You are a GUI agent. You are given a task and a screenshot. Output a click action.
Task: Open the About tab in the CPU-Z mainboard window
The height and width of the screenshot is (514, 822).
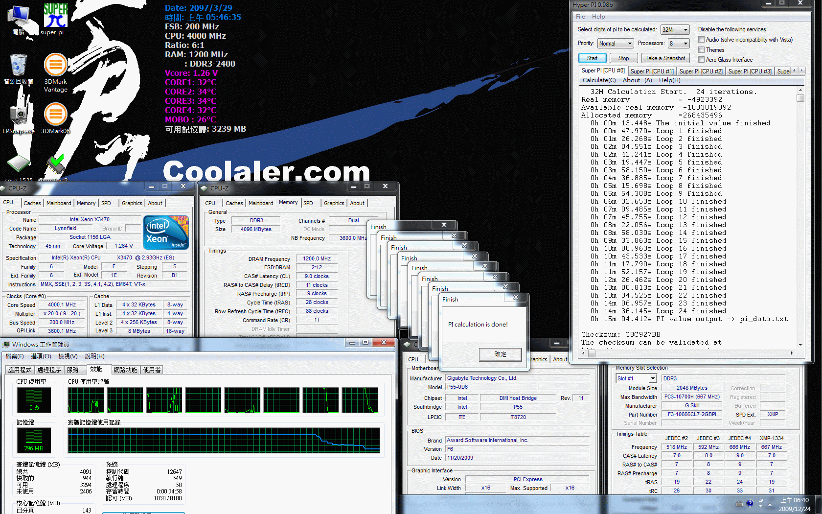(560, 359)
